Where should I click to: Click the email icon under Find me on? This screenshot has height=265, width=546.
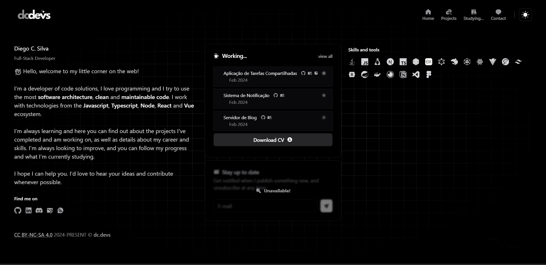pos(50,210)
